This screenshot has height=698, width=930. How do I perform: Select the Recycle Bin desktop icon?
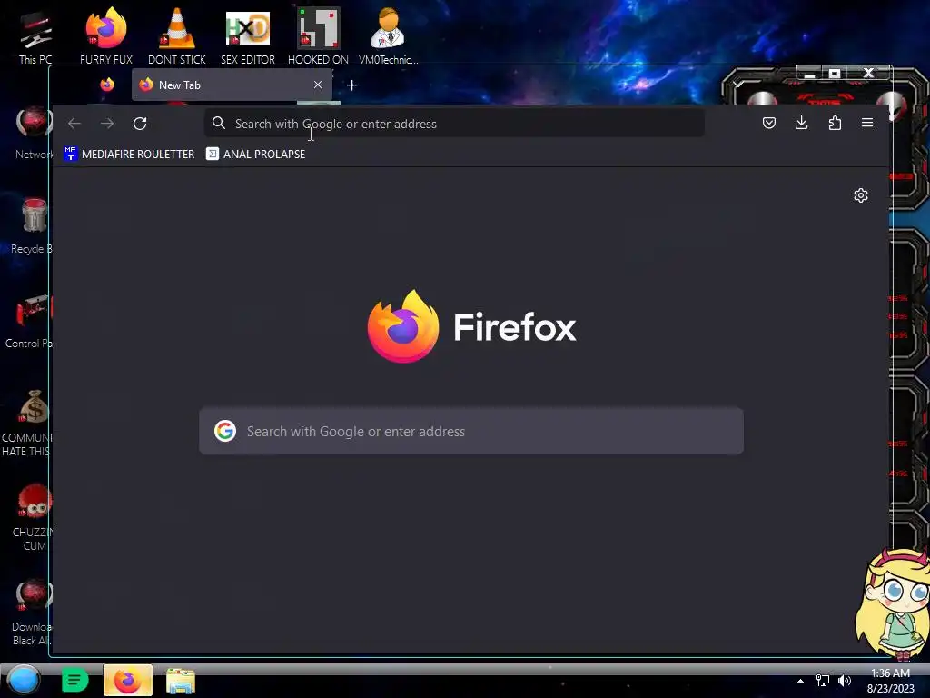click(34, 225)
